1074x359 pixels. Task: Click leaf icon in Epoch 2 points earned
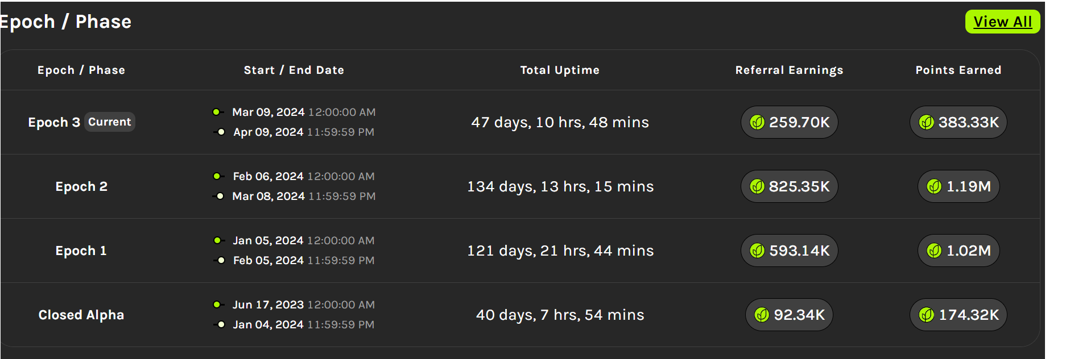pyautogui.click(x=934, y=186)
